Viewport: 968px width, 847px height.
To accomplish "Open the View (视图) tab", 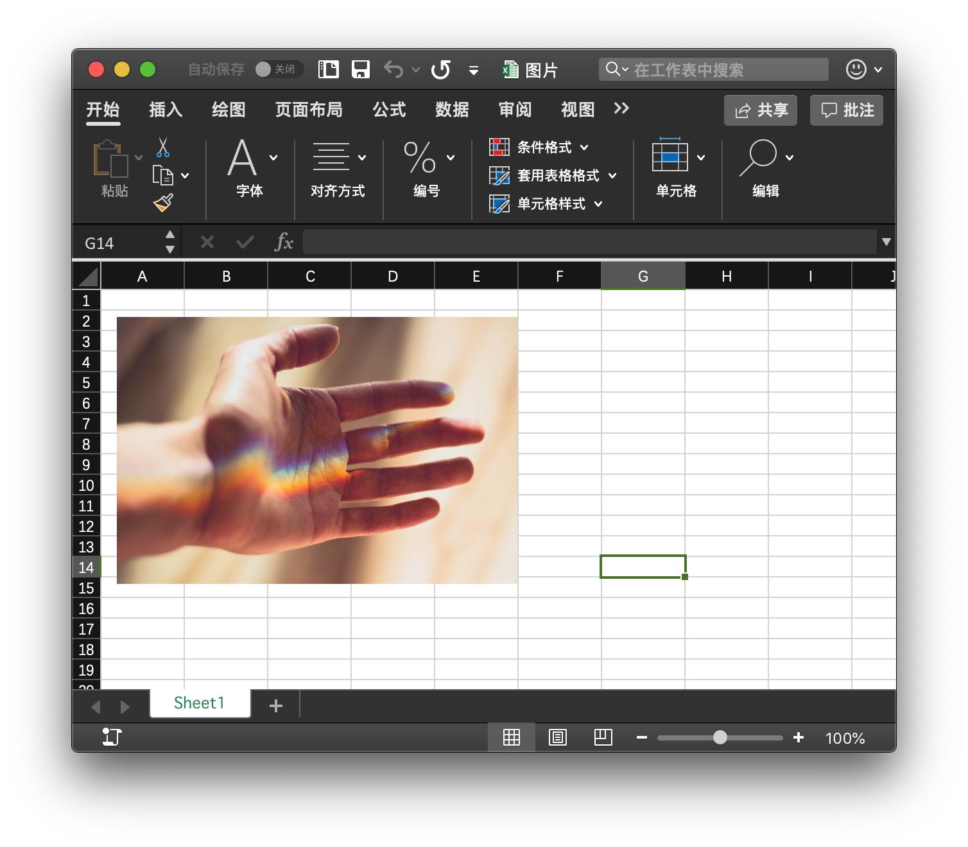I will click(x=578, y=110).
